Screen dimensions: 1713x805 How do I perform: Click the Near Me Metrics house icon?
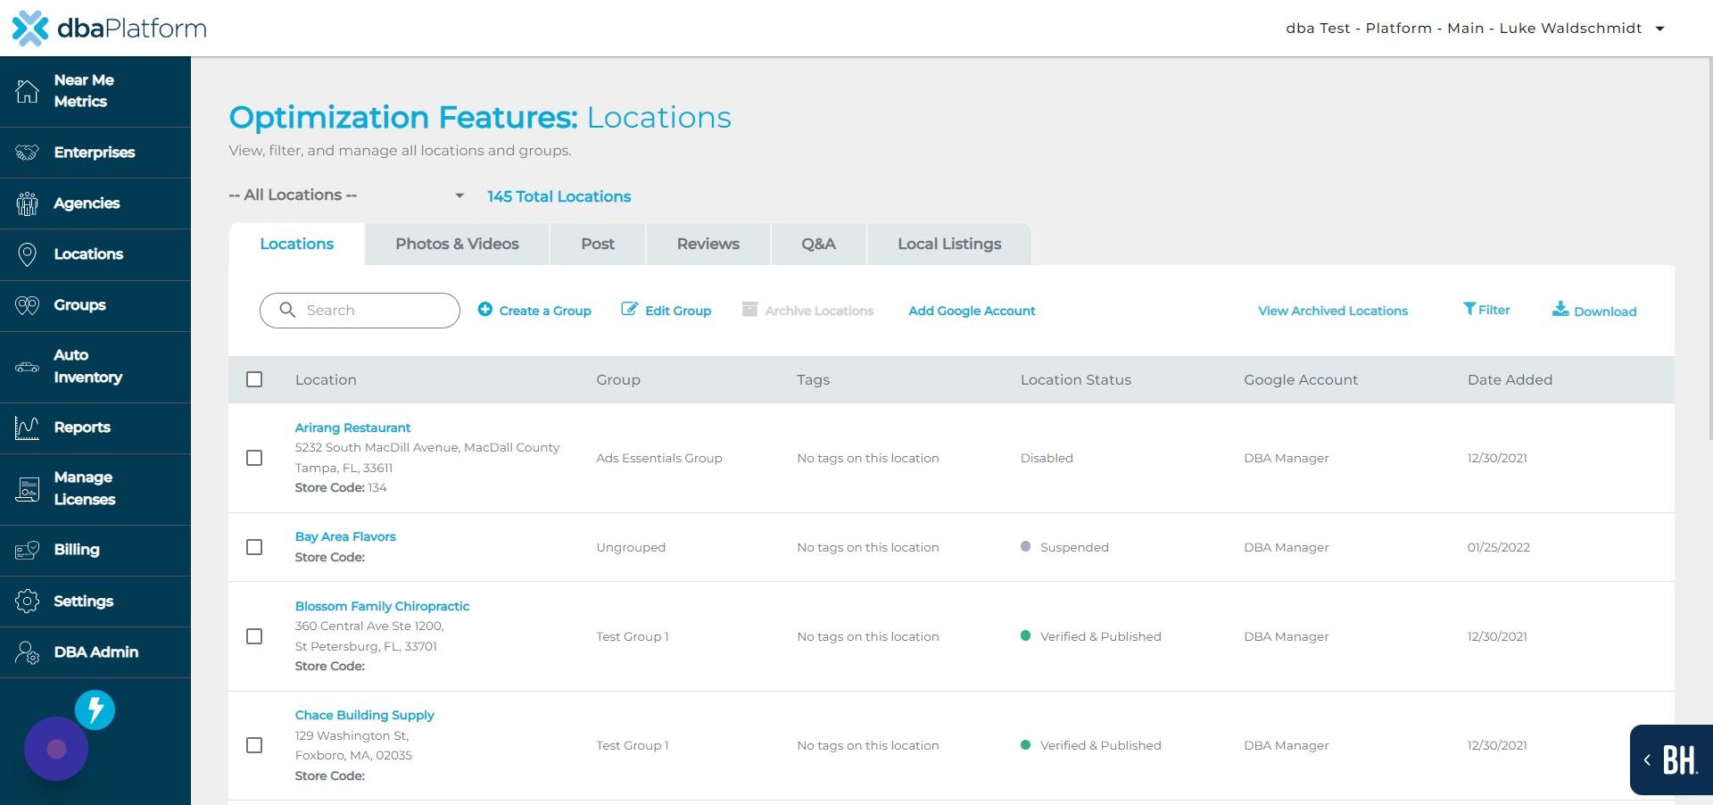click(27, 90)
